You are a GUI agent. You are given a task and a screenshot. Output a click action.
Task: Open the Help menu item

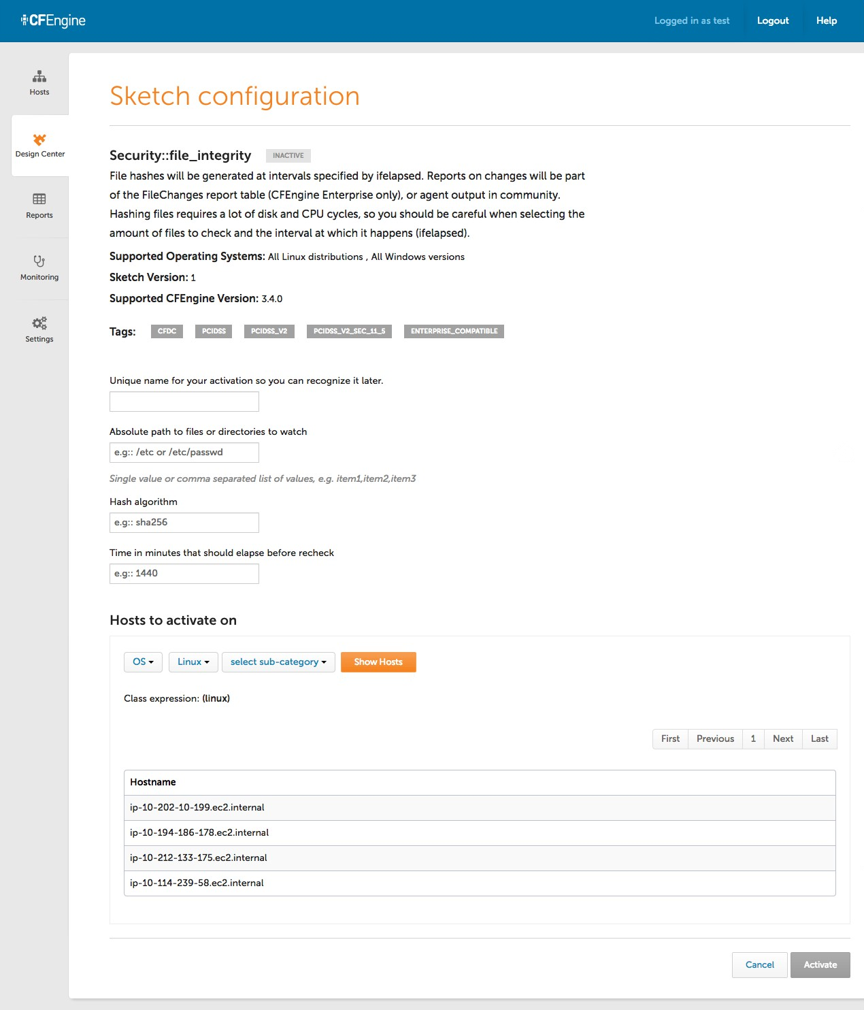coord(827,20)
